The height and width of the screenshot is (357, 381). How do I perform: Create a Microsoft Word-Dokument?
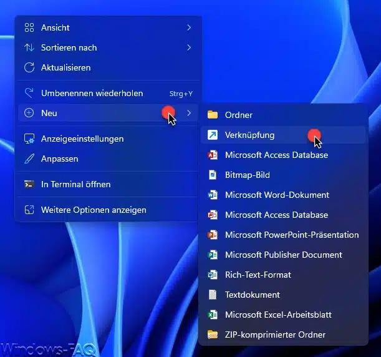tap(283, 195)
